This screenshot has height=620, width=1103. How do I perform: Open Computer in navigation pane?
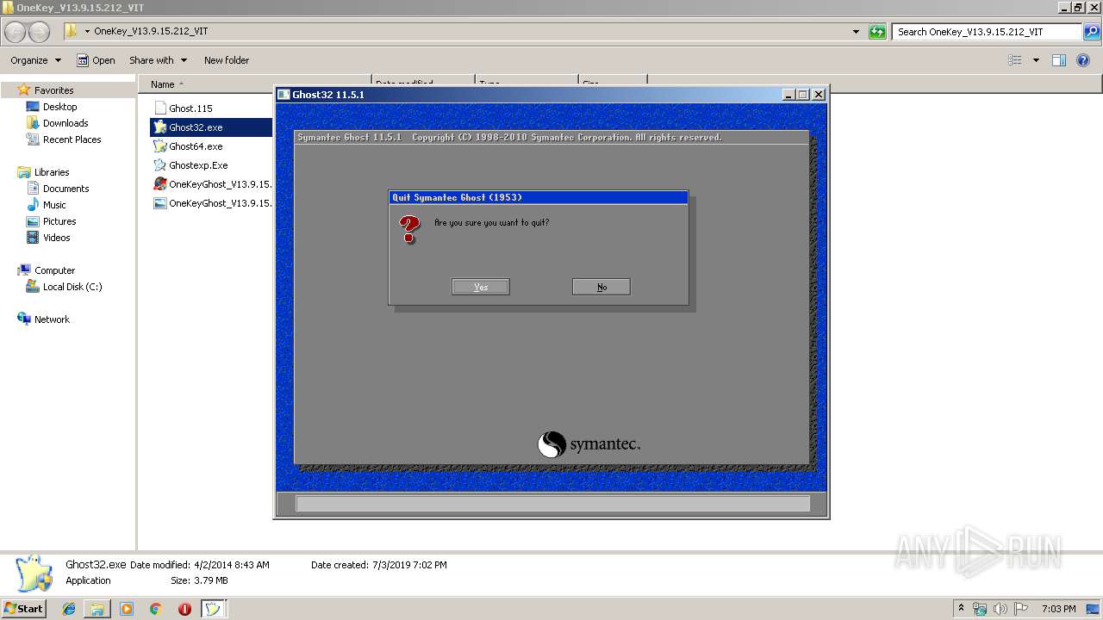point(54,270)
